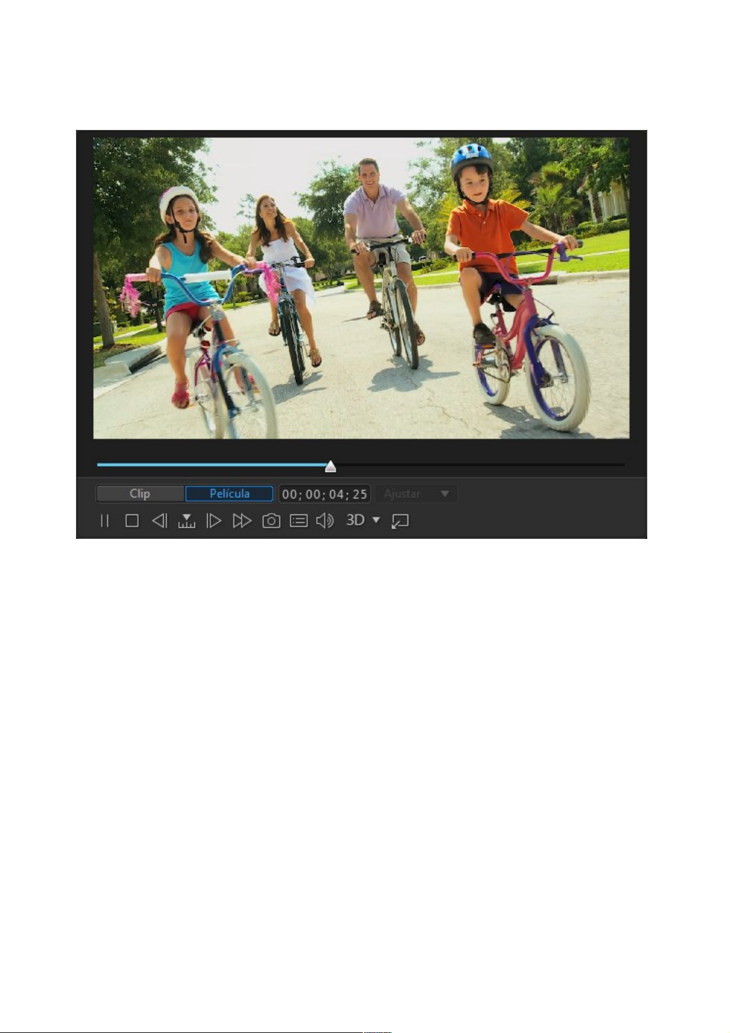
Task: Switch to Película preview mode
Action: (229, 494)
